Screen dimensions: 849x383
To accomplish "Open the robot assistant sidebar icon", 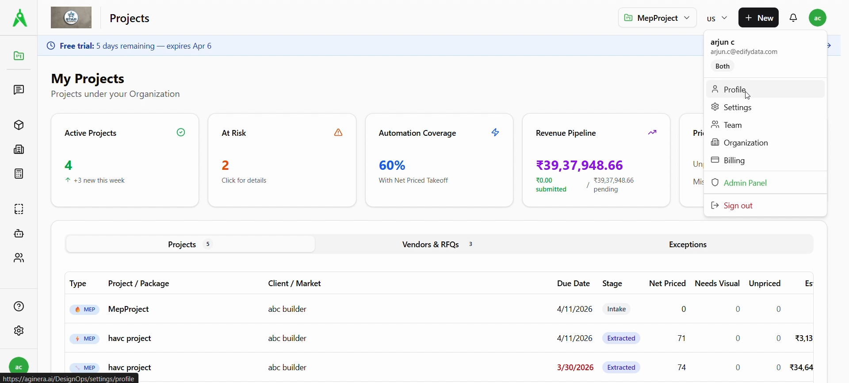I will 19,234.
